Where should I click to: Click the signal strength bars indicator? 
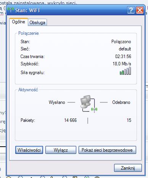click(x=125, y=71)
